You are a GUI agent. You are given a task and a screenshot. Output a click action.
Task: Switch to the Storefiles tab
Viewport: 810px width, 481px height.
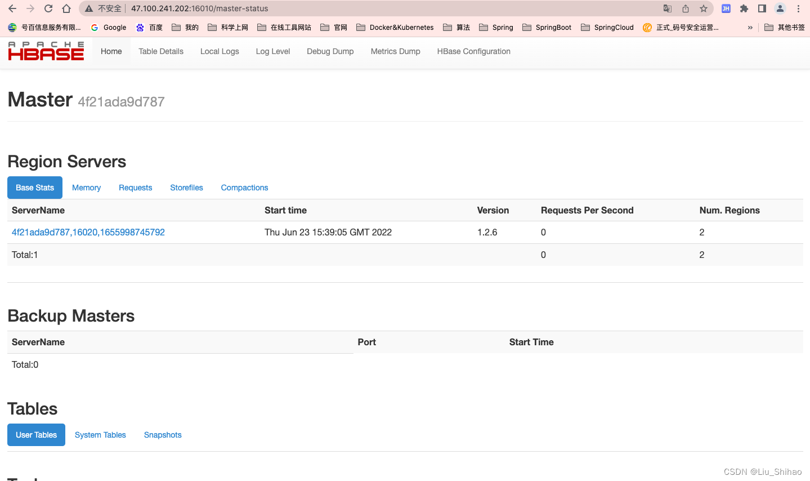click(x=187, y=188)
